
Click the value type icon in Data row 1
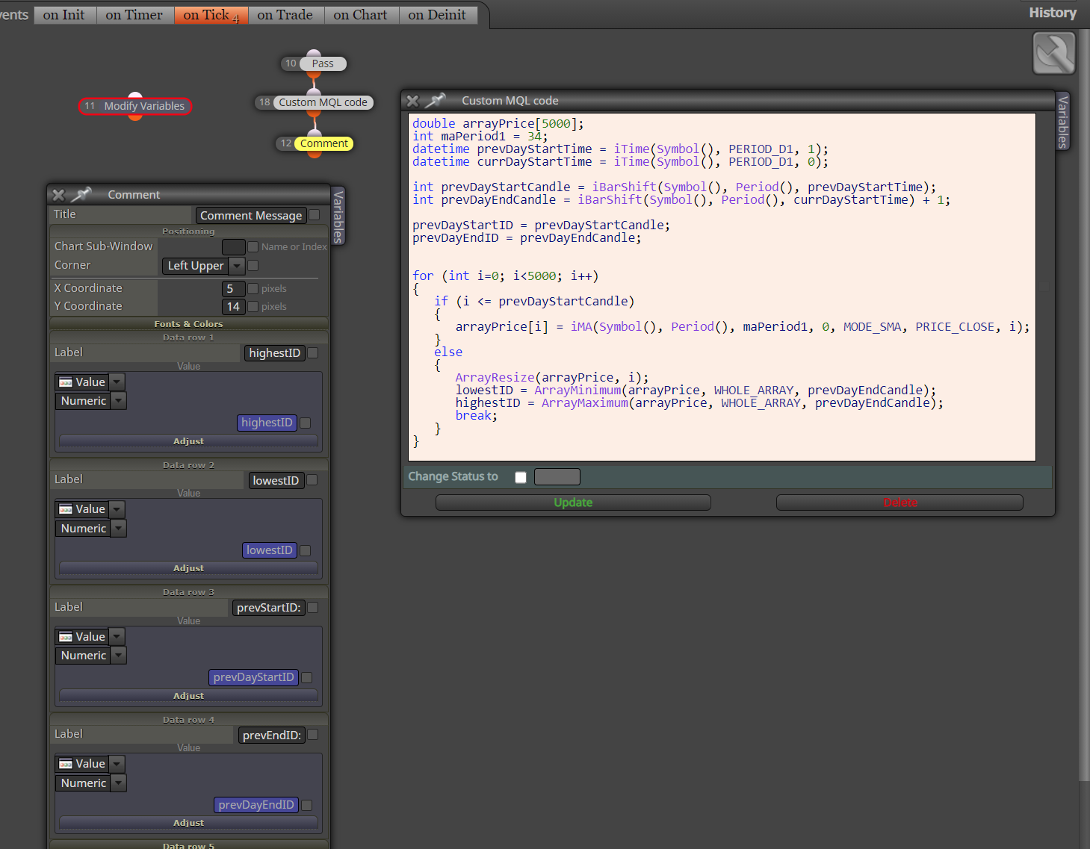click(66, 382)
